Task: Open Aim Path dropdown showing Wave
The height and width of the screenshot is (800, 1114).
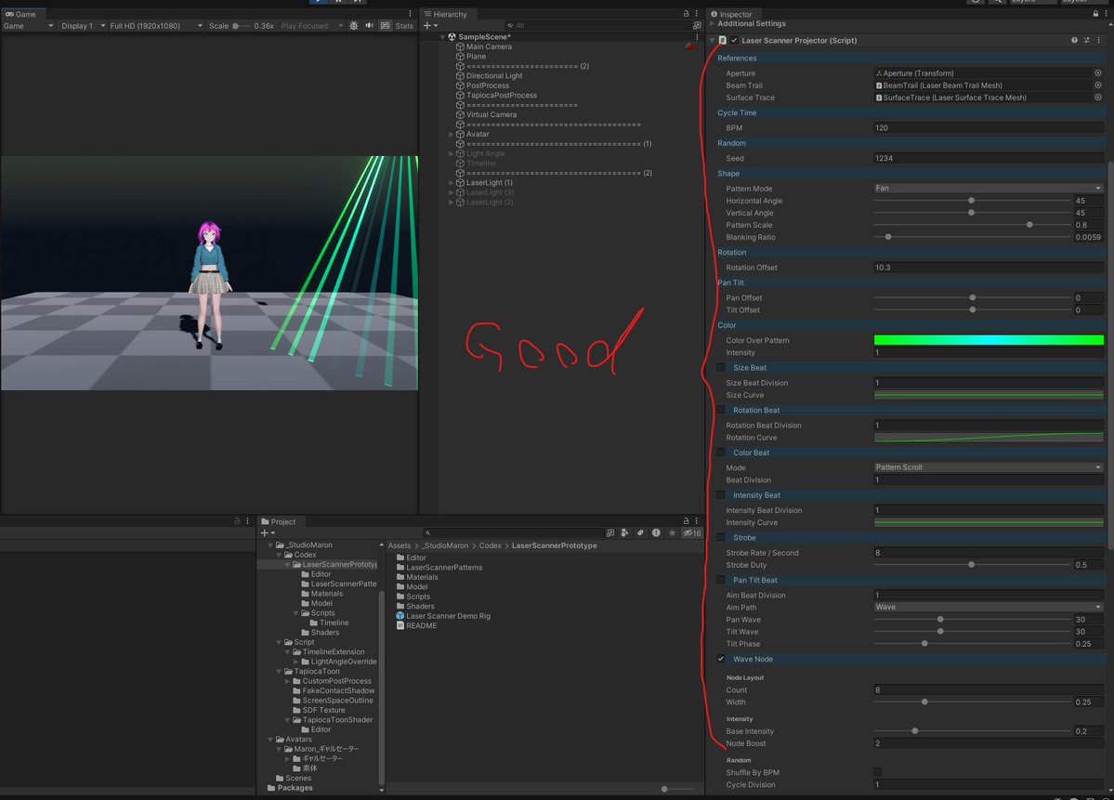Action: [x=989, y=608]
